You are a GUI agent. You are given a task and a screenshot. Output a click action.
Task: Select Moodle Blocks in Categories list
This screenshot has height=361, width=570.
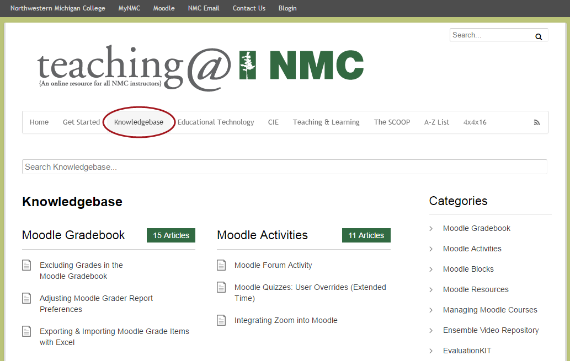(x=468, y=269)
